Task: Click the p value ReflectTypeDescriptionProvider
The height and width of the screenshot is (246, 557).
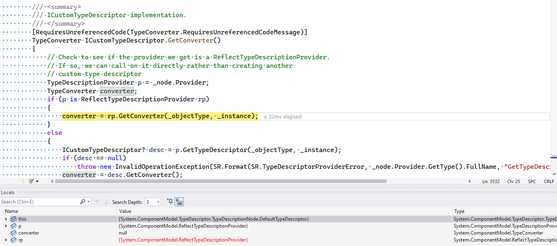Action: pyautogui.click(x=183, y=226)
